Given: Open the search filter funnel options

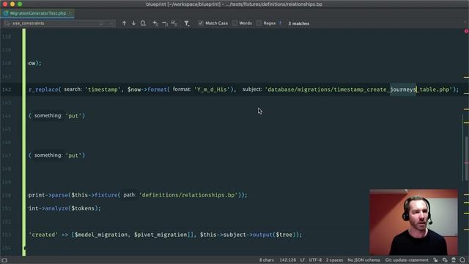Looking at the screenshot, I should [187, 23].
